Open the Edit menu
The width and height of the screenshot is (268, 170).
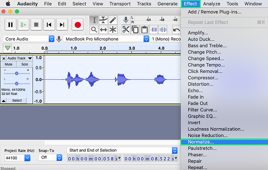(62, 4)
